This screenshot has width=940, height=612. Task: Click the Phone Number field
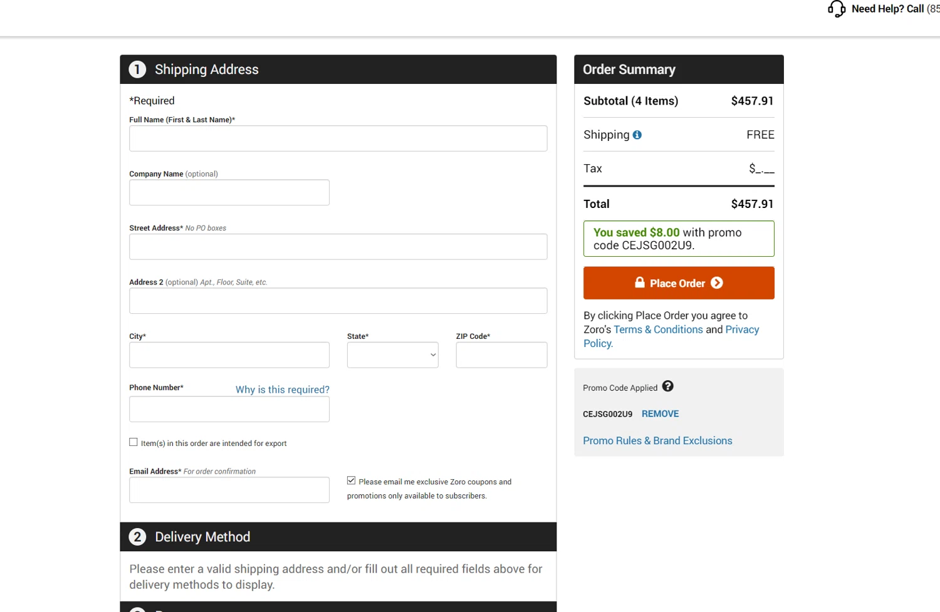pyautogui.click(x=229, y=410)
